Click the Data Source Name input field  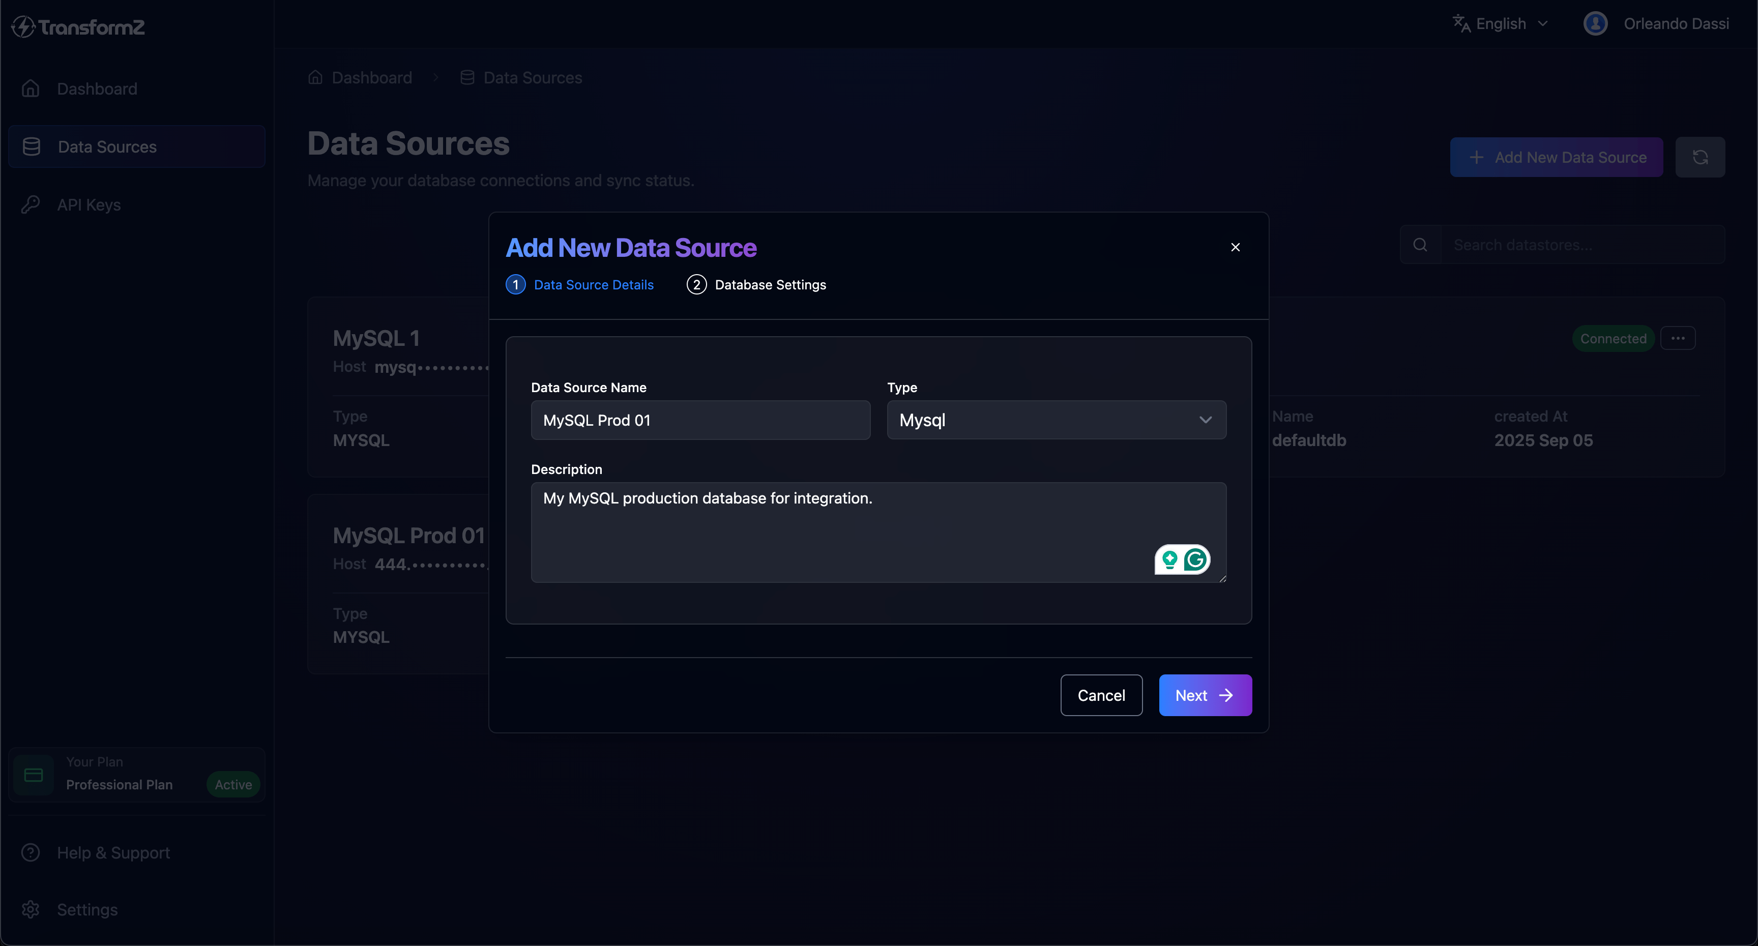click(x=700, y=420)
